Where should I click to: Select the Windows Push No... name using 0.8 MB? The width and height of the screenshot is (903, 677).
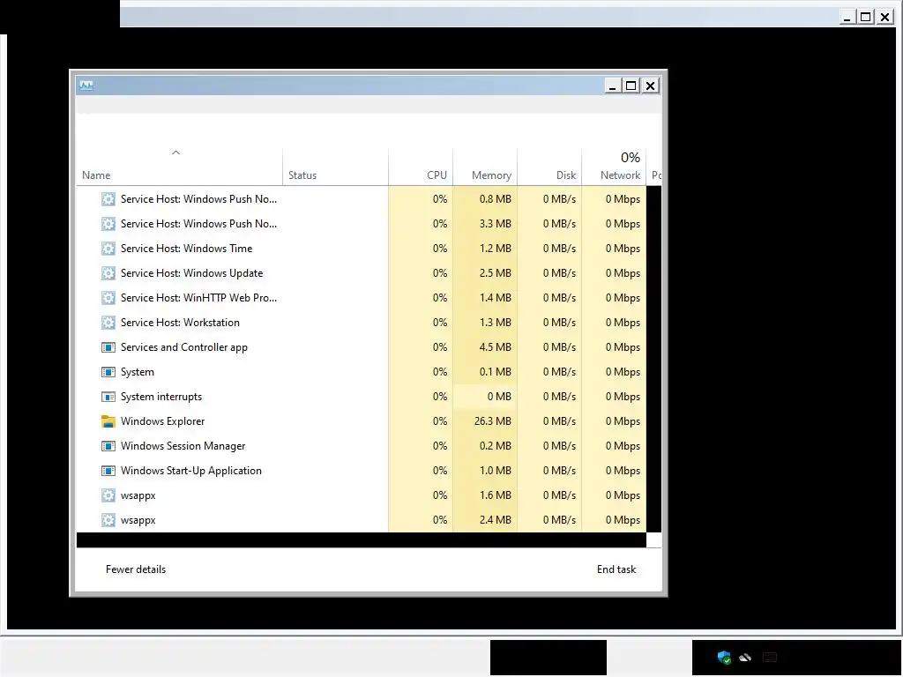[198, 199]
